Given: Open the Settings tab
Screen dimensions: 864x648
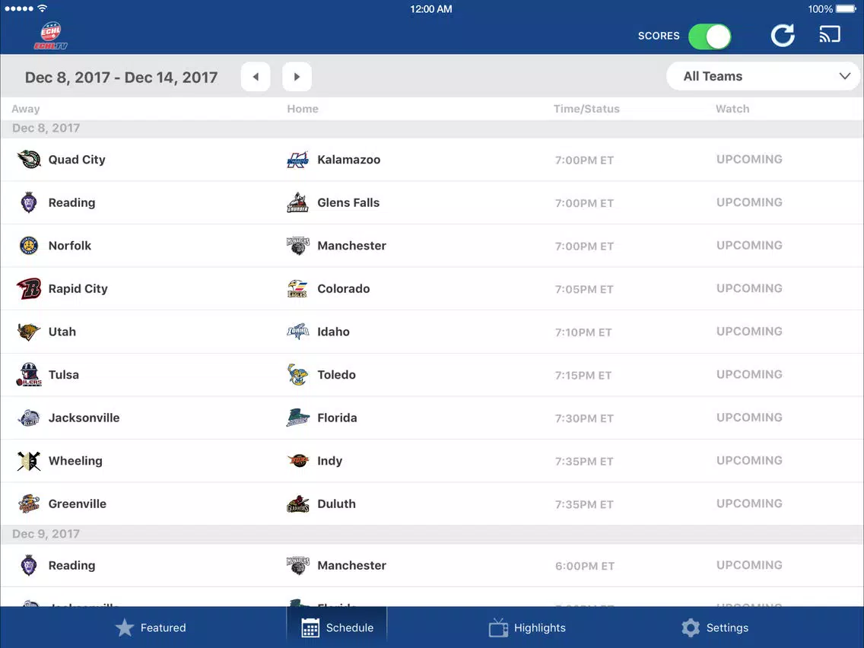Looking at the screenshot, I should pyautogui.click(x=715, y=627).
